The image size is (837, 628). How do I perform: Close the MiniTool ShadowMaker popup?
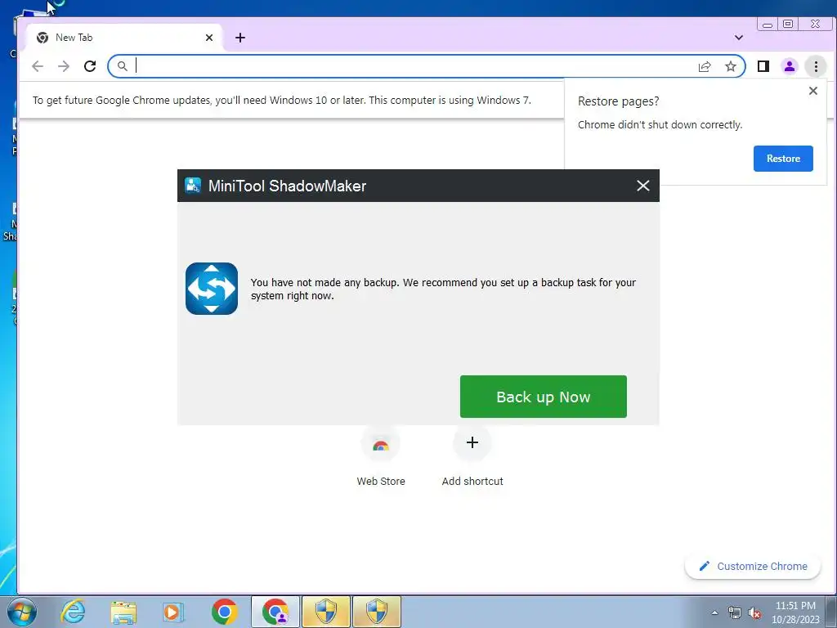[642, 186]
